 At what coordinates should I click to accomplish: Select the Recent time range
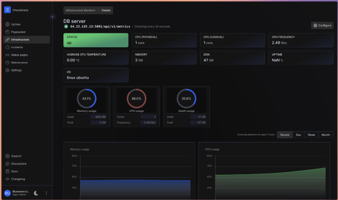[285, 135]
